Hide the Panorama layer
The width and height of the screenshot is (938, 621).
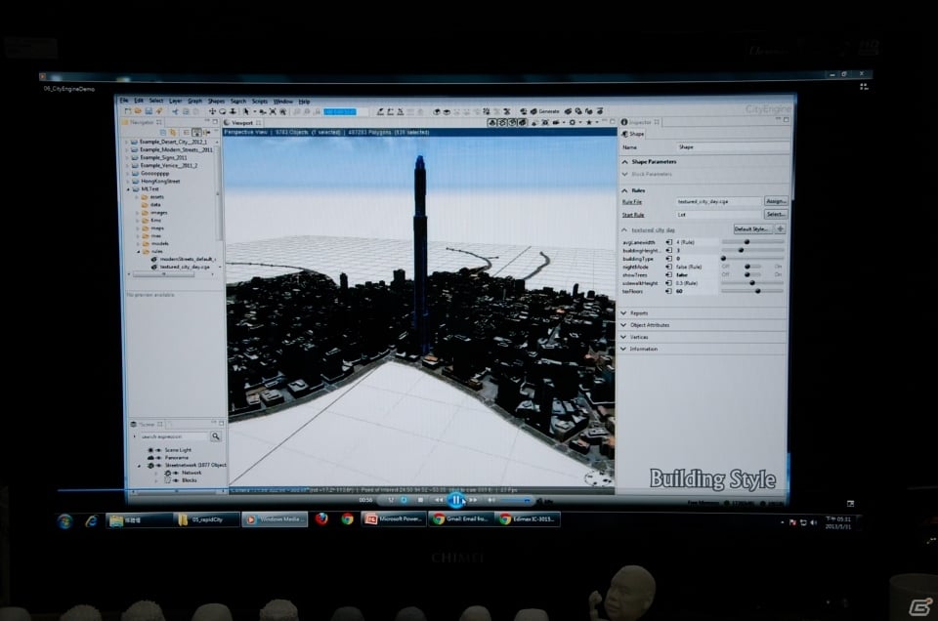point(158,457)
